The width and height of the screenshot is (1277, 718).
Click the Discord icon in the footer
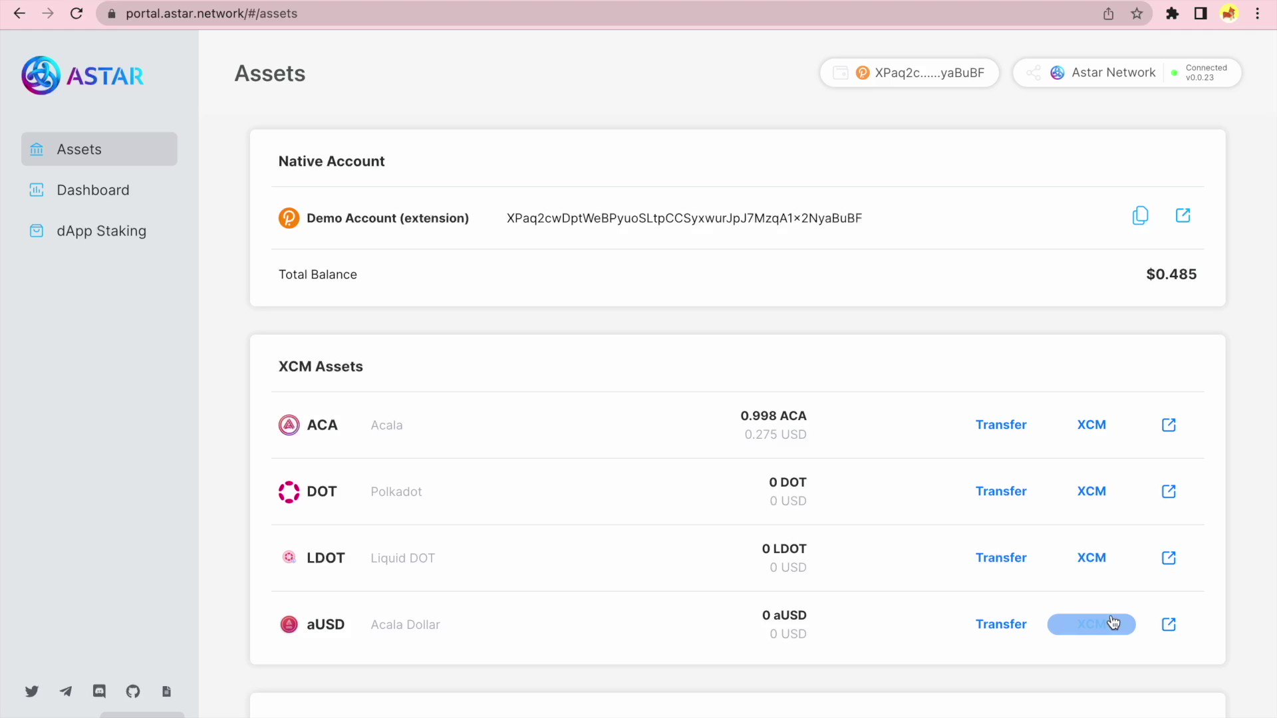pyautogui.click(x=99, y=691)
